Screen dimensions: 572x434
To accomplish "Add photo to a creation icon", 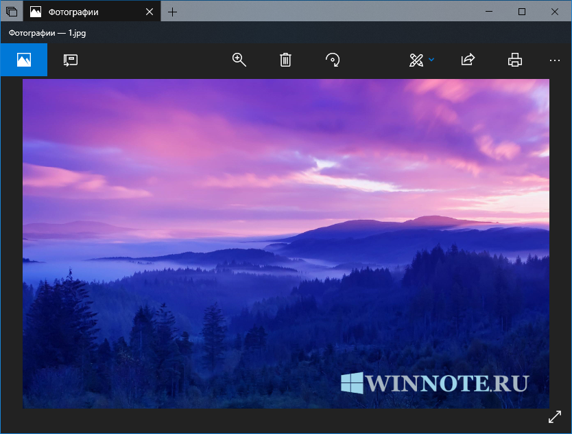I will (x=71, y=60).
